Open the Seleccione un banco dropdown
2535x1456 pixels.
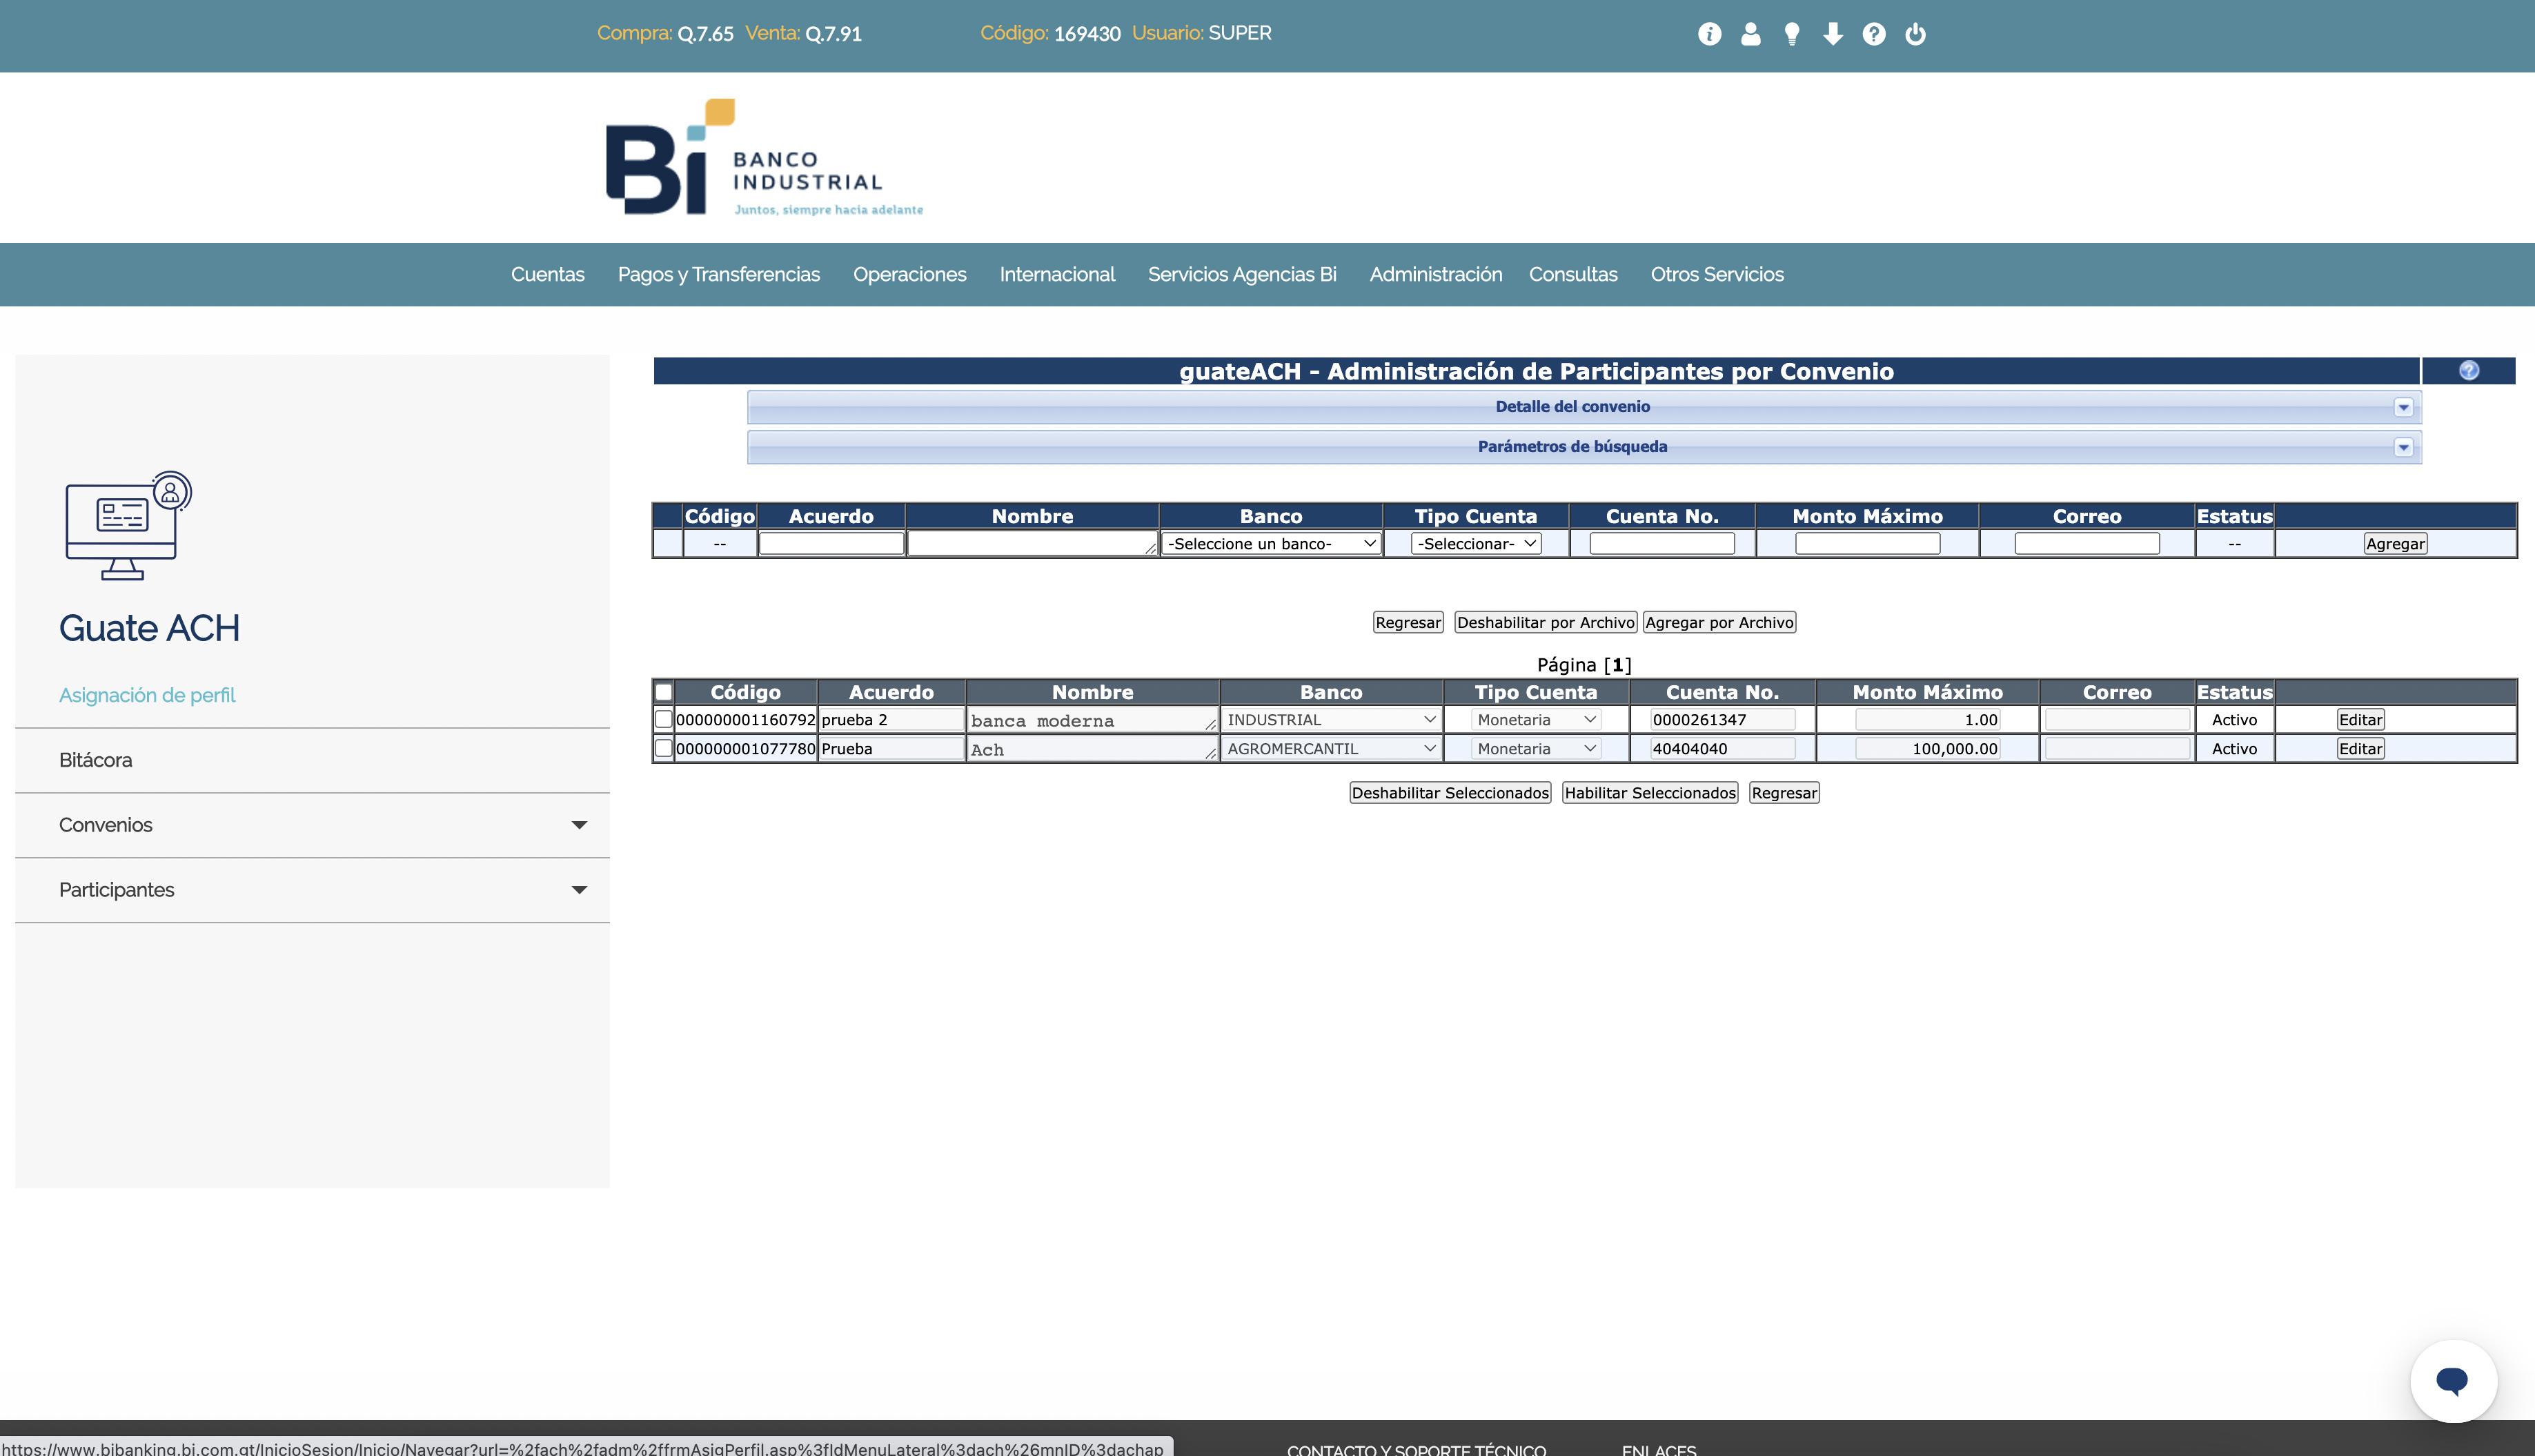(1272, 544)
